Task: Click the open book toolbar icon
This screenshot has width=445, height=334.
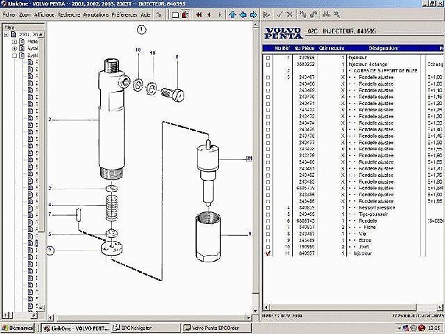Action: (175, 15)
